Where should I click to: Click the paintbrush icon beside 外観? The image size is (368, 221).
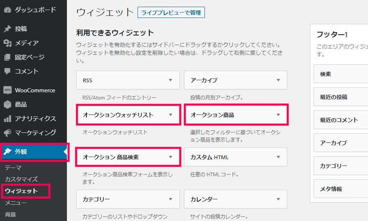coord(8,151)
